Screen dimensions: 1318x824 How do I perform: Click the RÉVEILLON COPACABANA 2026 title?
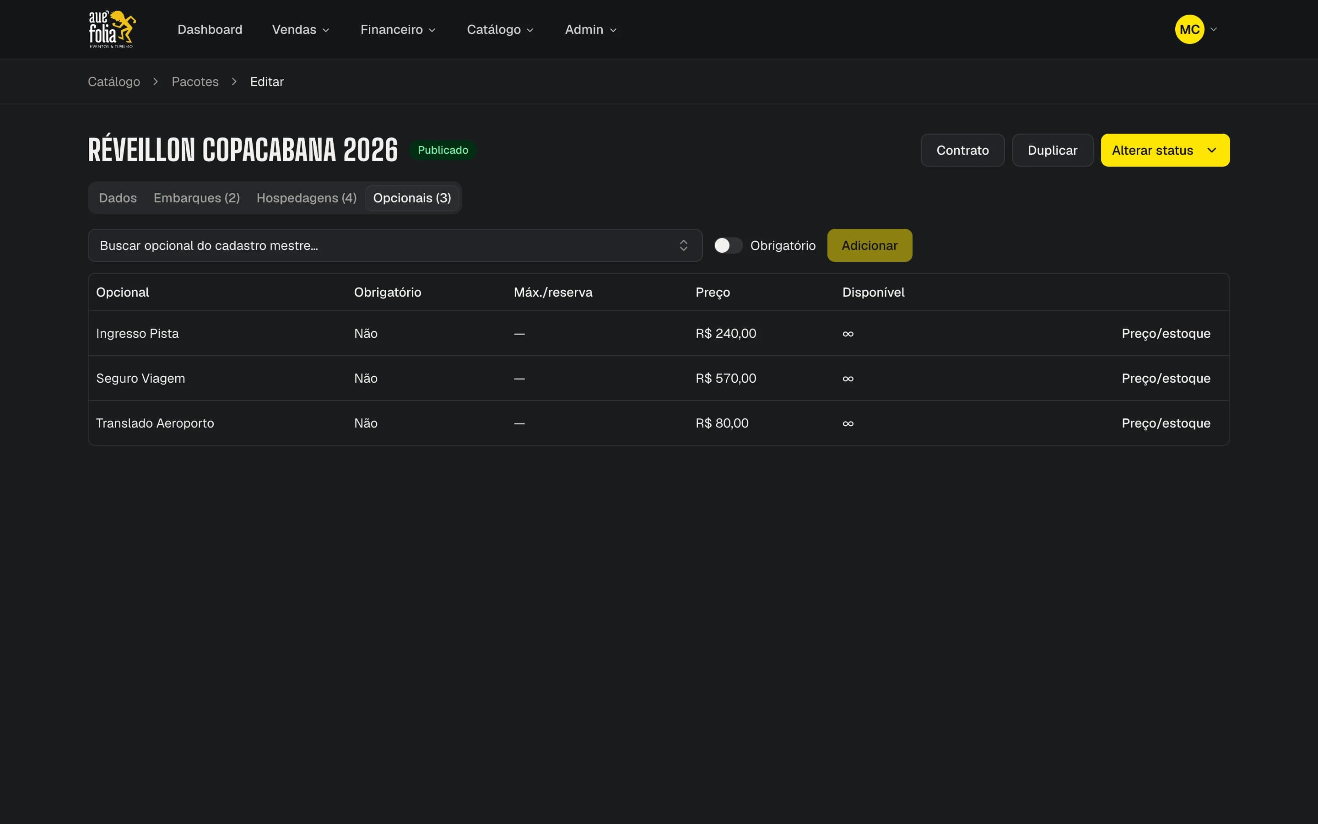[243, 149]
